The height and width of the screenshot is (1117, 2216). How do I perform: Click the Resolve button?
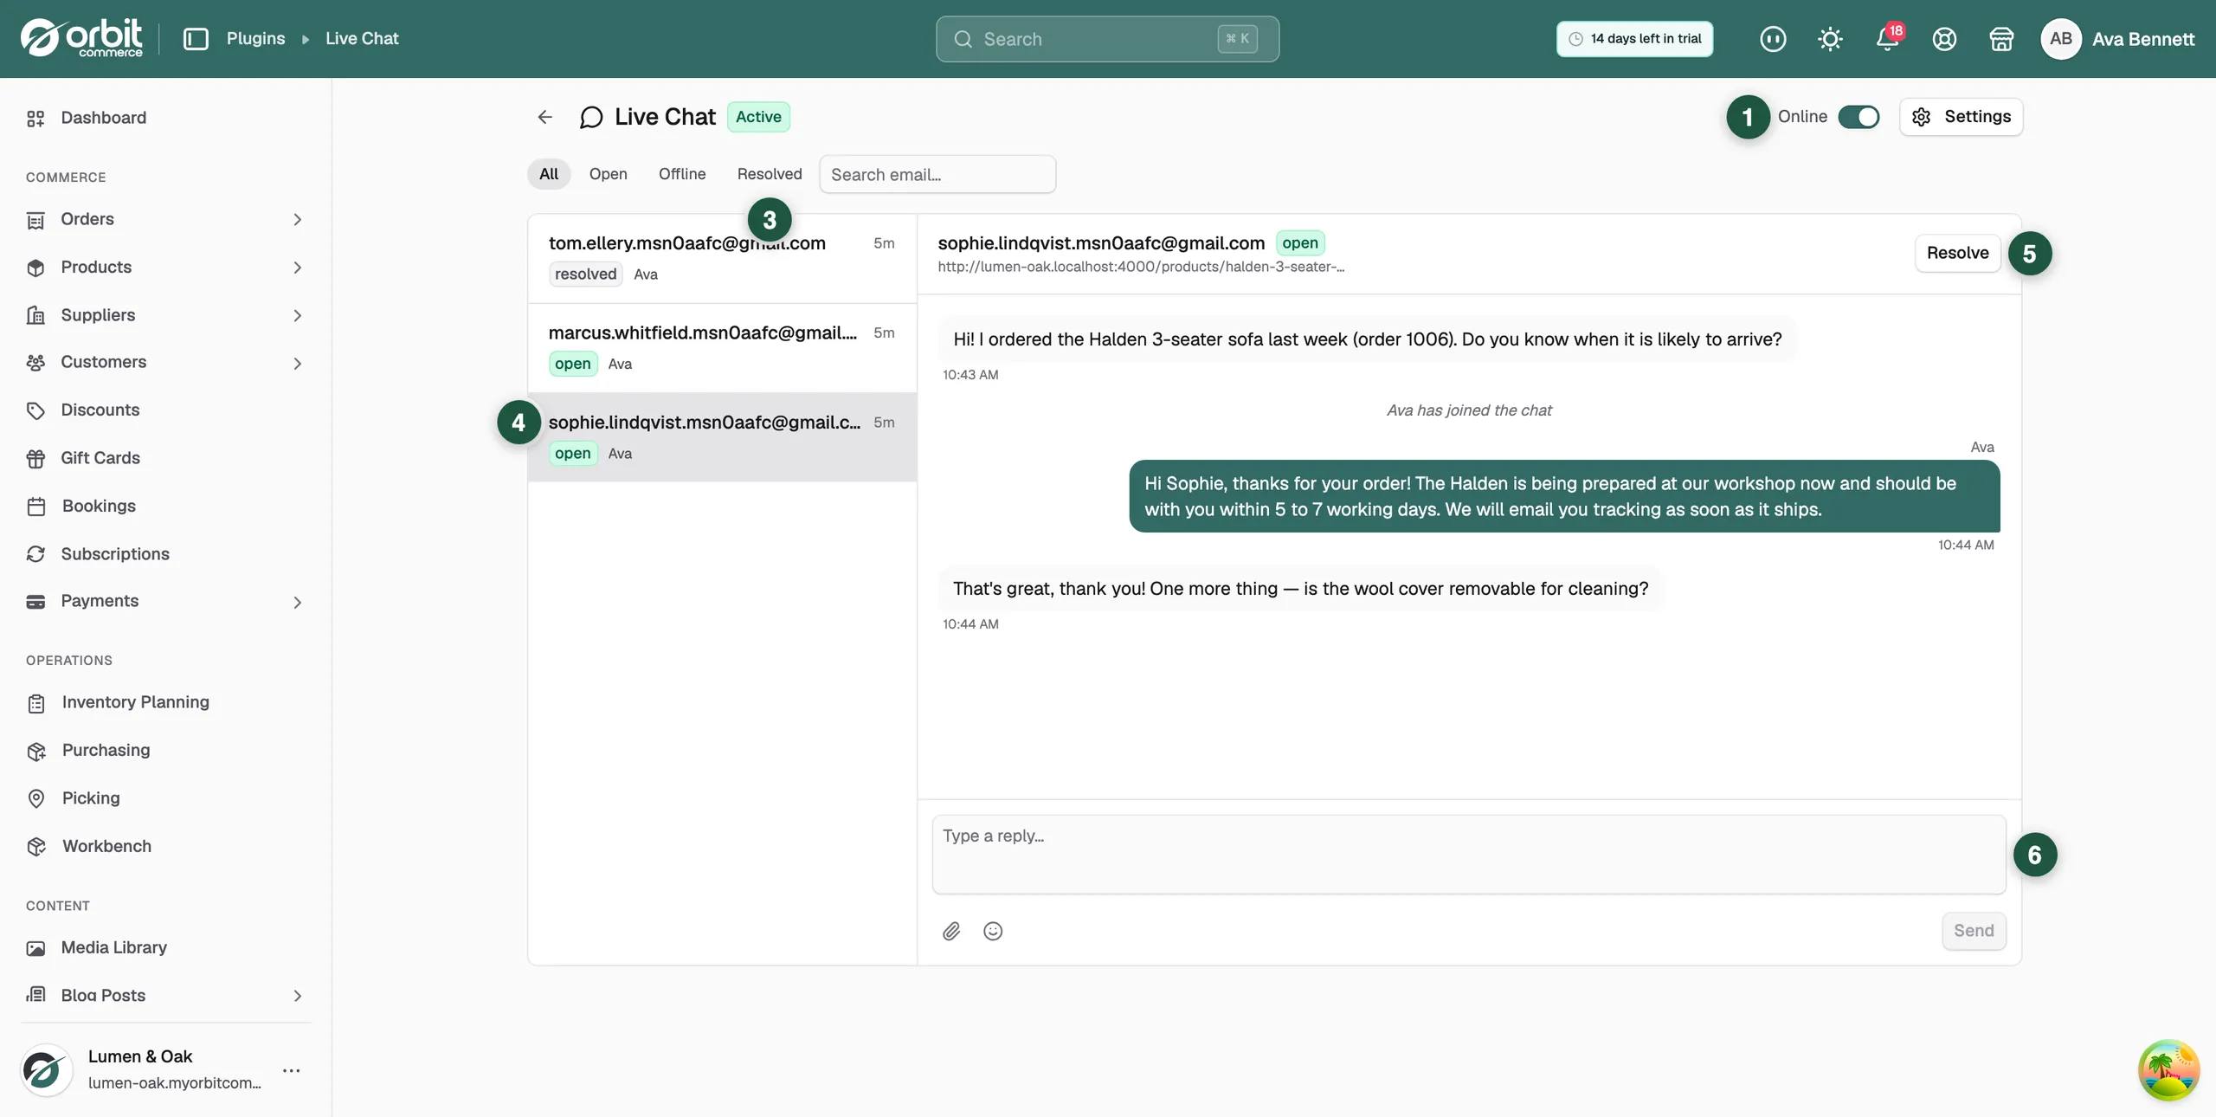pyautogui.click(x=1957, y=253)
